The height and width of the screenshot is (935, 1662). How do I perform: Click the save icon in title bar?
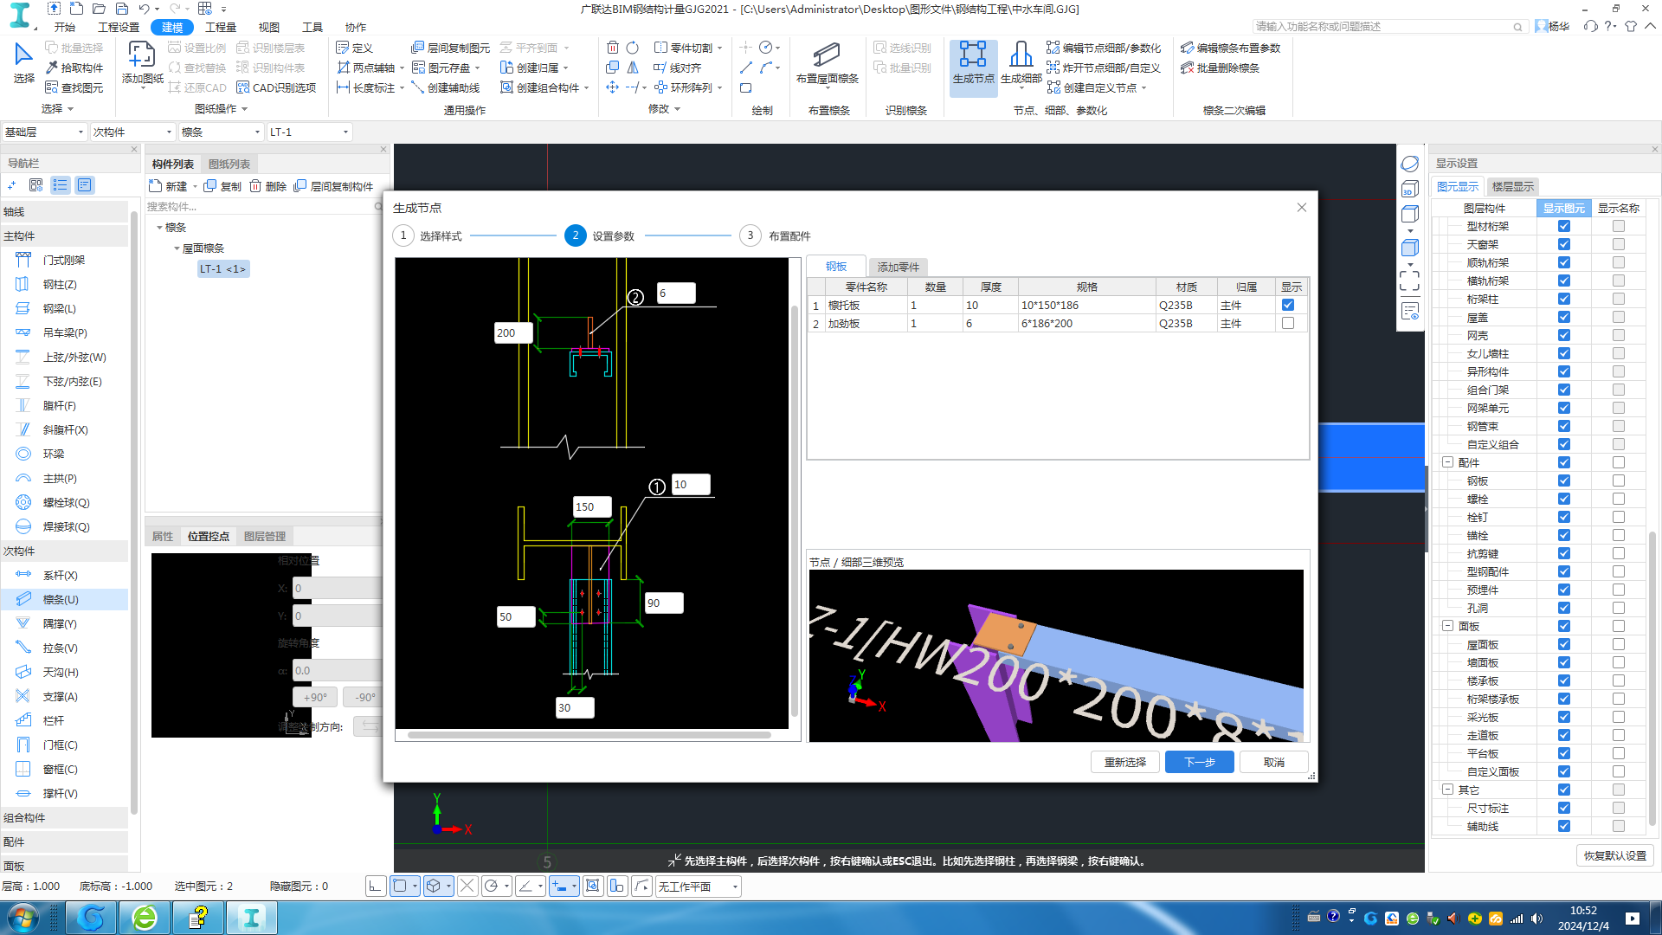coord(121,9)
